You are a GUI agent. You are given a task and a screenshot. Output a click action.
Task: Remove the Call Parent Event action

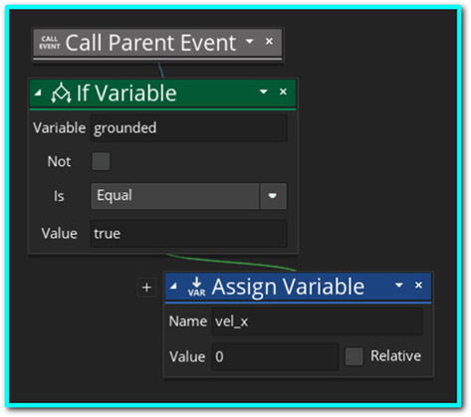click(269, 42)
